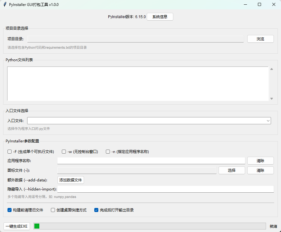The height and width of the screenshot is (232, 281).
Task: Click the 图标文件 (-i) path field
Action: coord(137,170)
